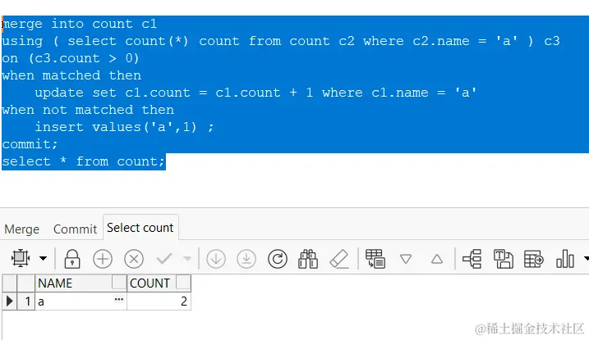Open dropdown arrow next to checkmark icon
The width and height of the screenshot is (589, 340).
pyautogui.click(x=187, y=258)
